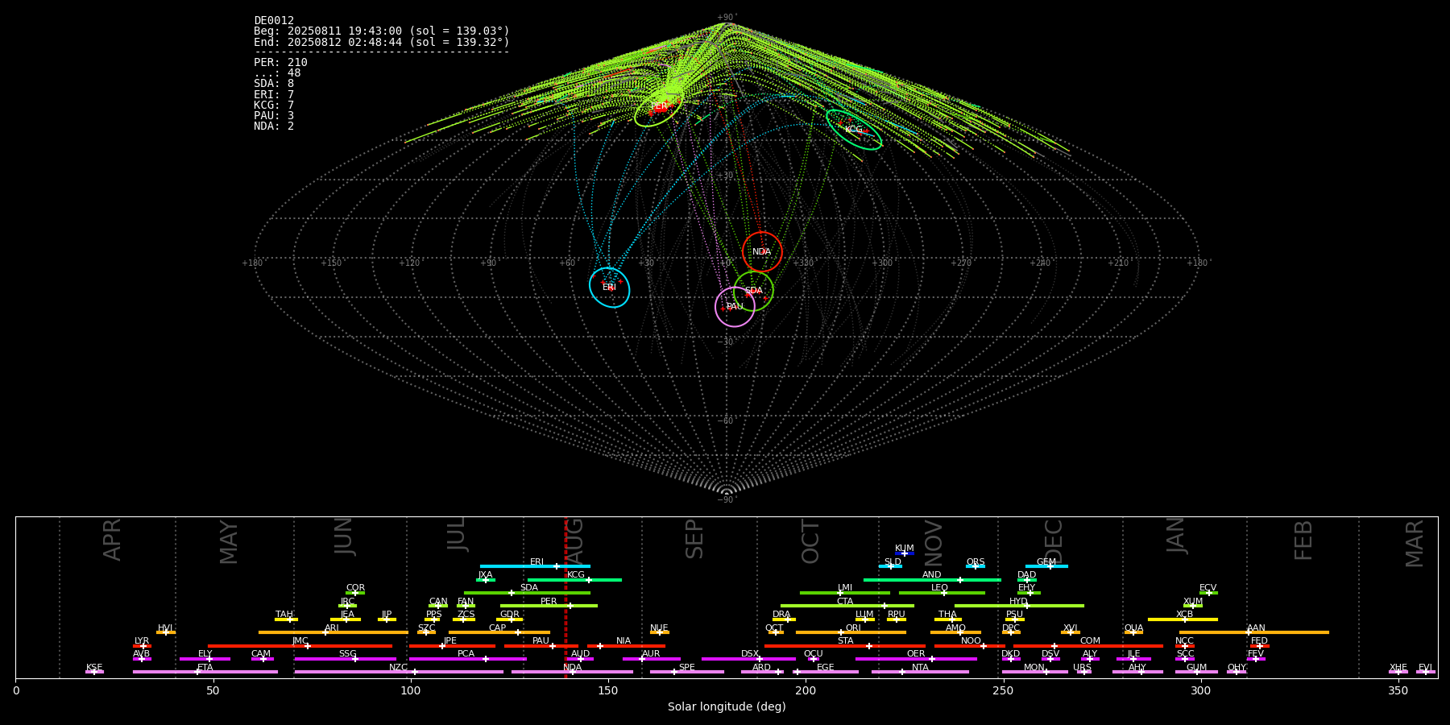Image resolution: width=1450 pixels, height=725 pixels.
Task: Click the HYD shower bar in timeline
Action: (1019, 606)
